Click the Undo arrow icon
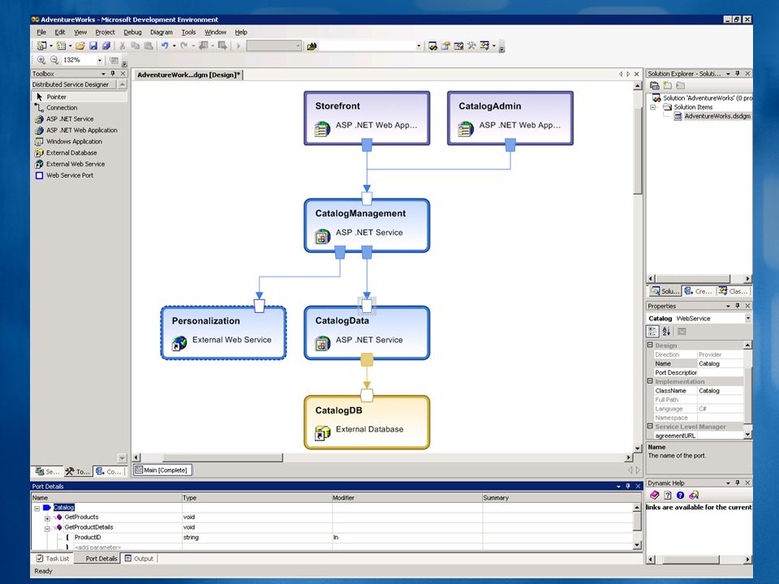Viewport: 779px width, 584px height. (x=165, y=45)
